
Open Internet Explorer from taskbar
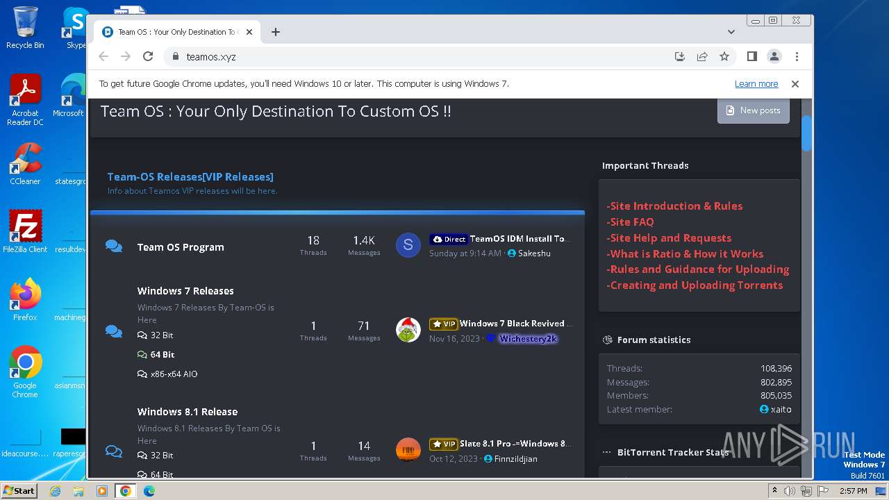click(x=55, y=491)
